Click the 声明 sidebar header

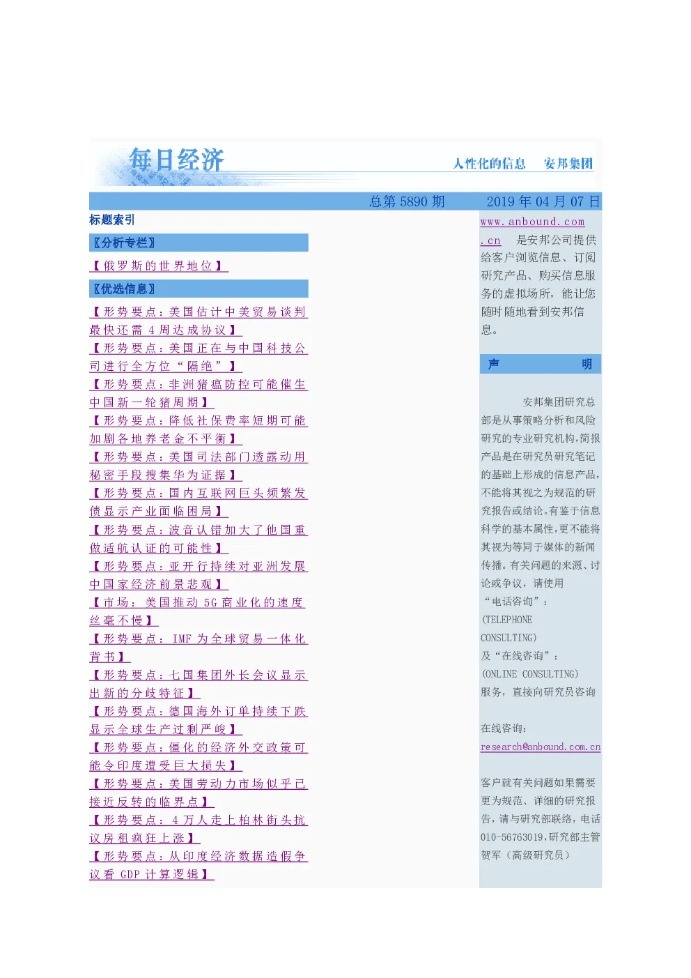tap(541, 364)
